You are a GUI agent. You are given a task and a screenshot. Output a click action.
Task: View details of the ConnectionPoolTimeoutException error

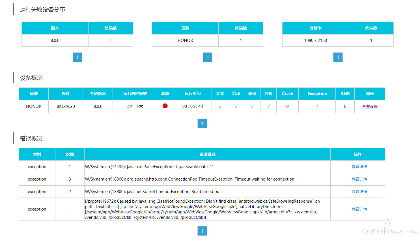(x=359, y=179)
